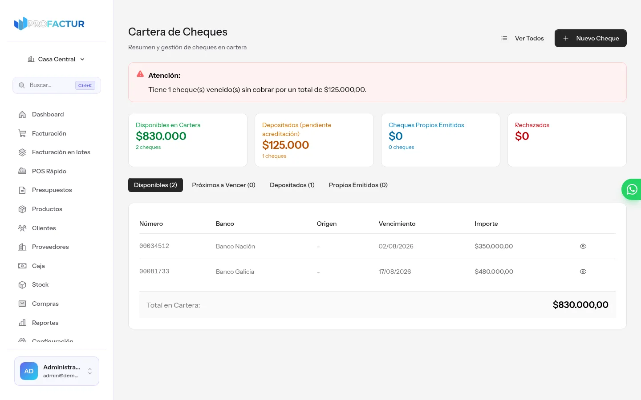This screenshot has height=400, width=641.
Task: Click the magnifier icon in search box
Action: click(21, 85)
